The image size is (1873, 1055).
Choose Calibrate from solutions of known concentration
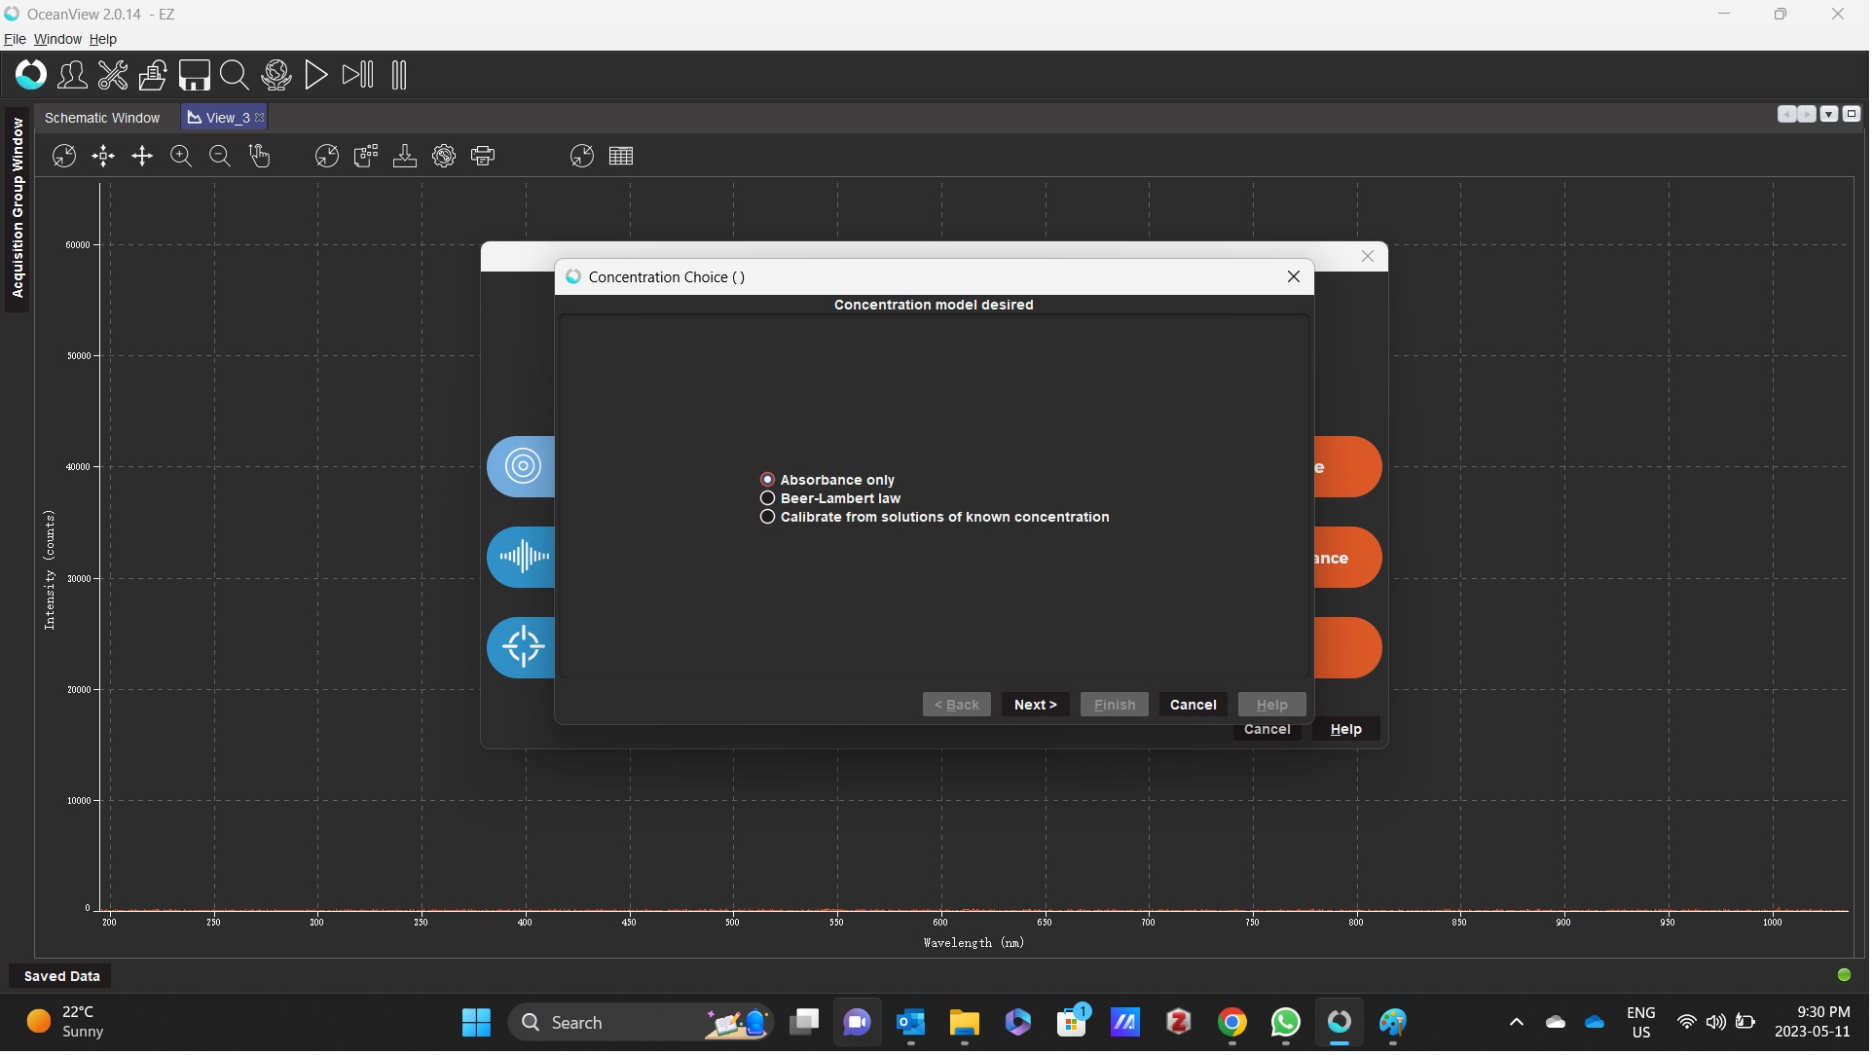(x=768, y=517)
